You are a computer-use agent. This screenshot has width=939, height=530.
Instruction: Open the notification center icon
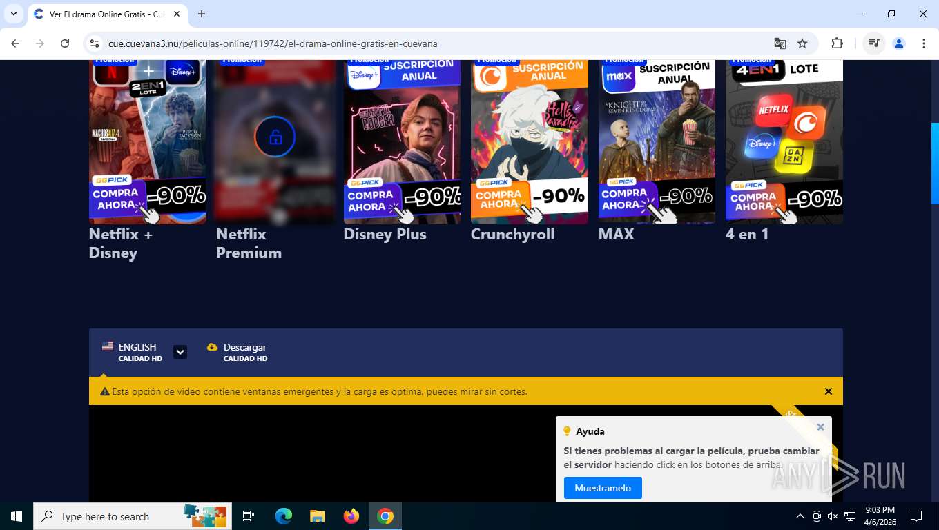click(916, 516)
